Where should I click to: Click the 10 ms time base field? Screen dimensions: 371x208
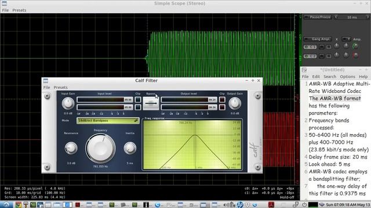[352, 17]
